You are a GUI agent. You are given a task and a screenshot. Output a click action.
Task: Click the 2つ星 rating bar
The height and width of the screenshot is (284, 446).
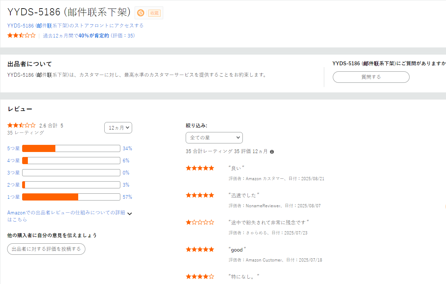[x=71, y=185]
